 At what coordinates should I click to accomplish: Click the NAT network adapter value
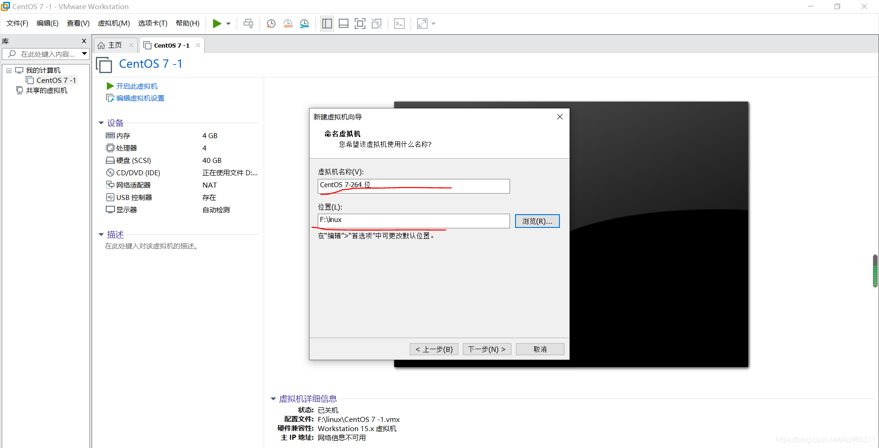[210, 185]
